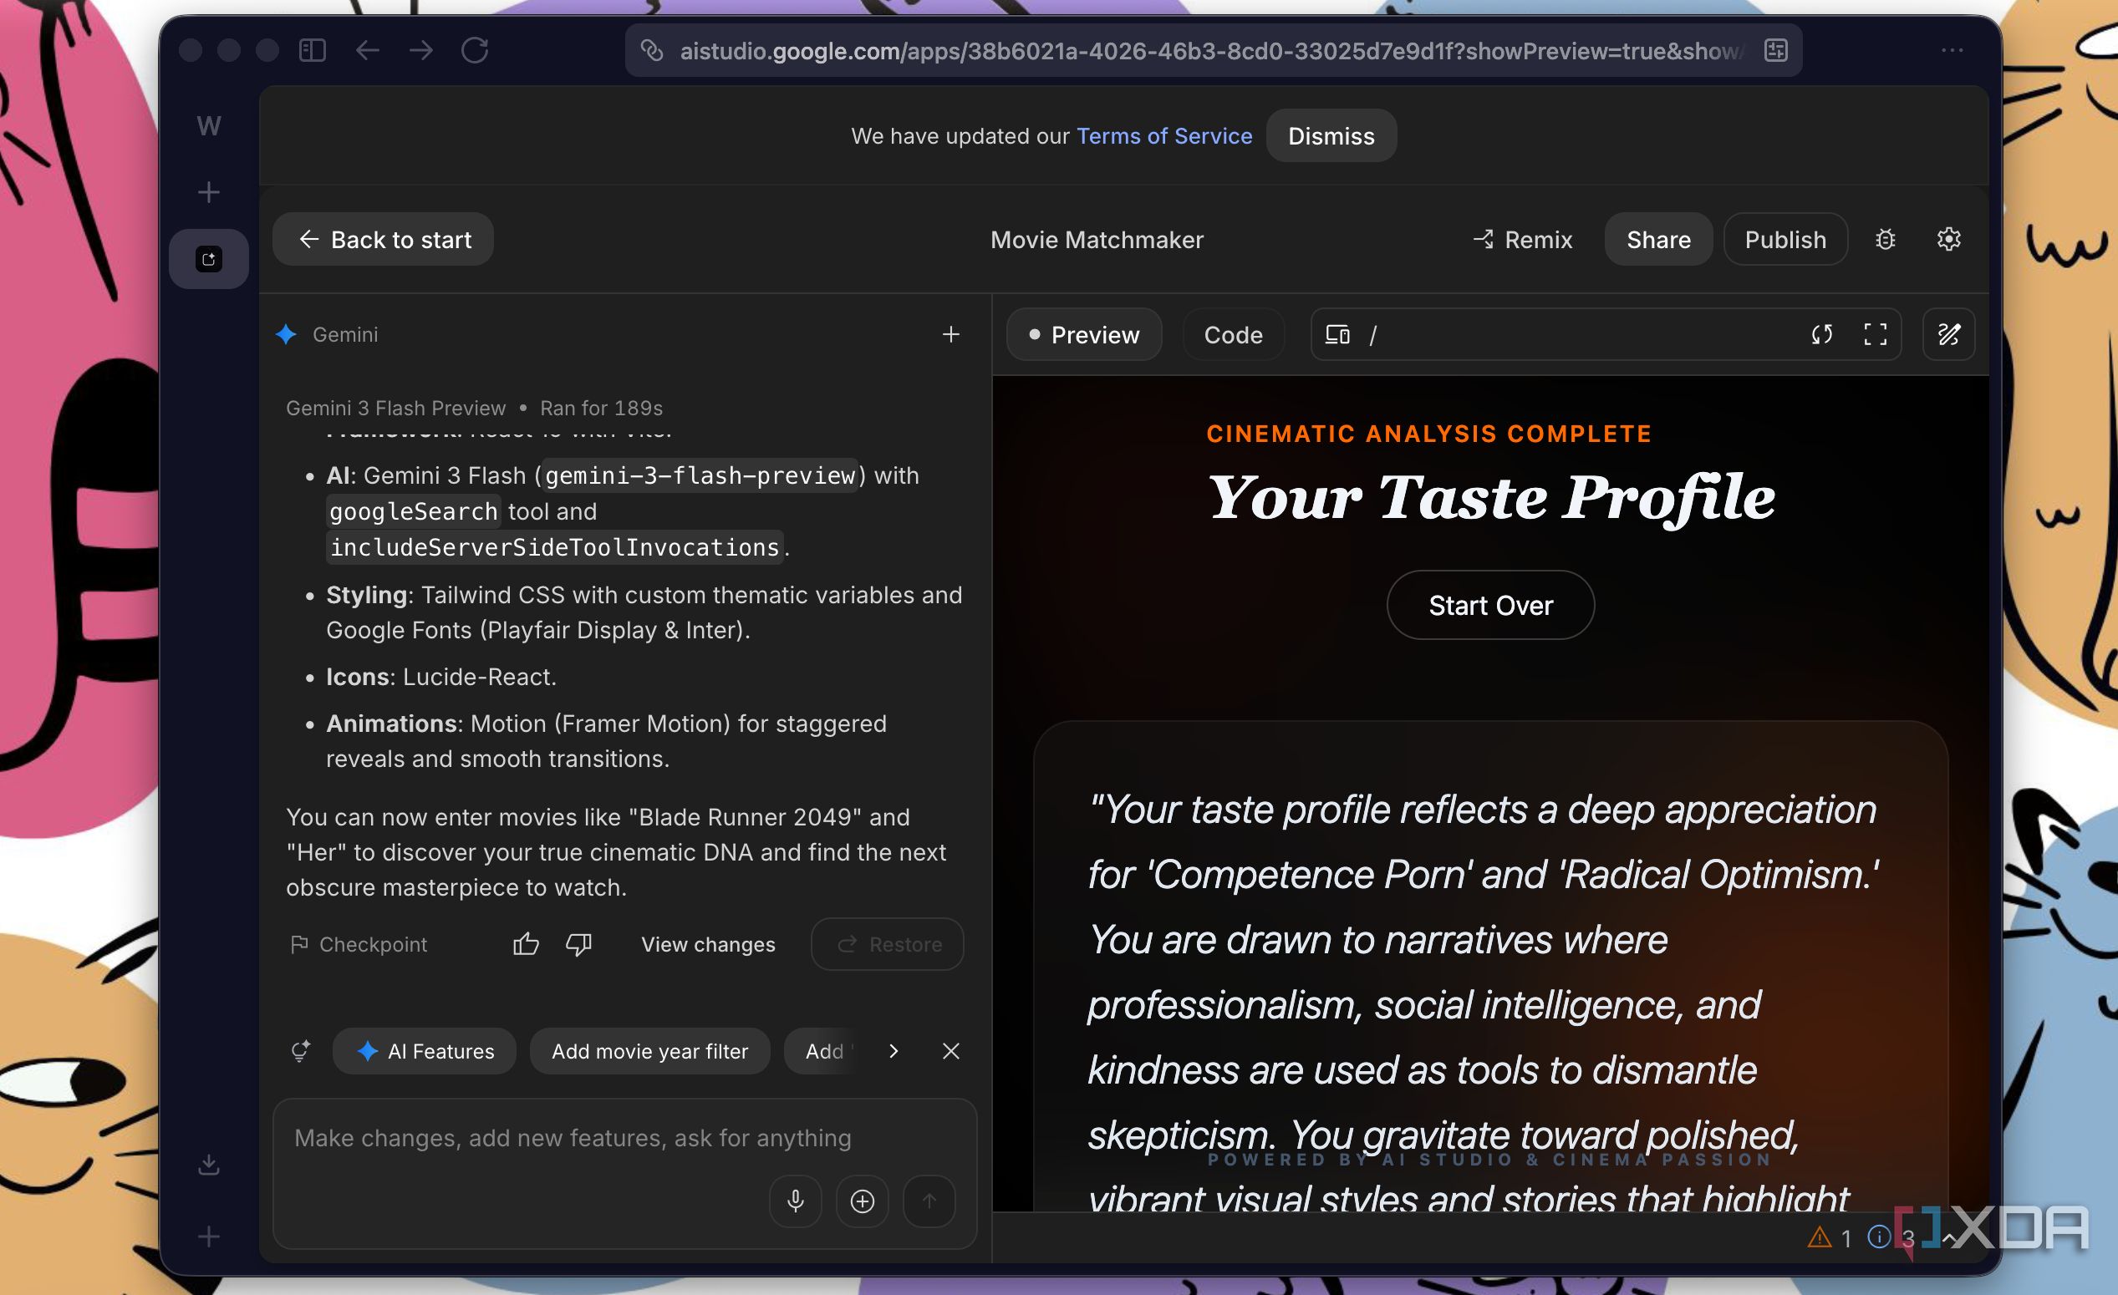Activate the annotate pencil tool

1947,334
